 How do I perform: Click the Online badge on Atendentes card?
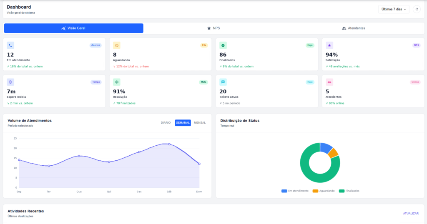(415, 82)
